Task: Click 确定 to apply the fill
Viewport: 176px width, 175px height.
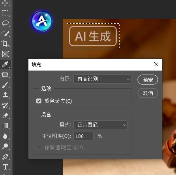Action: [x=148, y=80]
